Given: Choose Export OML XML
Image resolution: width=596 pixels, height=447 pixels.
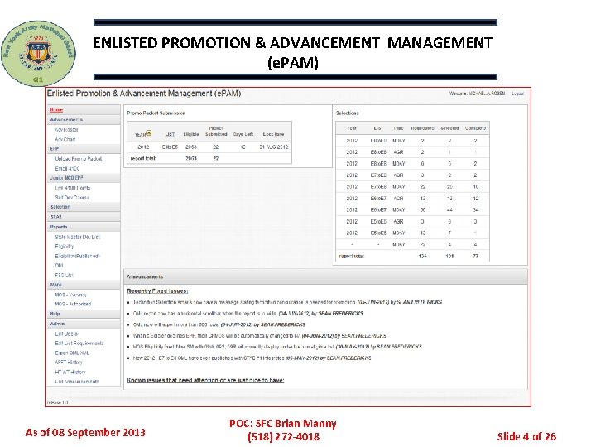Looking at the screenshot, I should tap(72, 353).
